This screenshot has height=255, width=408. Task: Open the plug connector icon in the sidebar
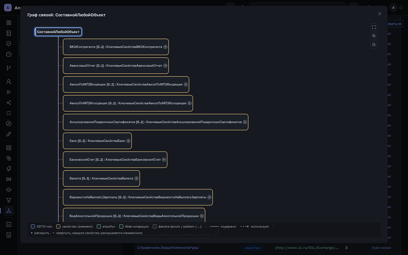[9, 134]
